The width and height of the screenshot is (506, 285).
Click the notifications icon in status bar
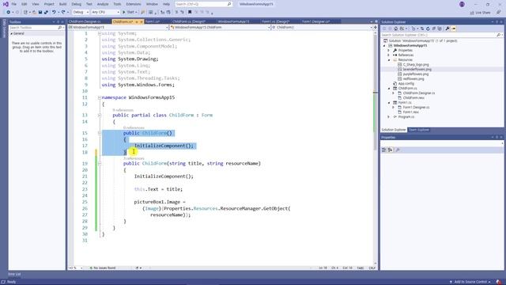tap(499, 282)
